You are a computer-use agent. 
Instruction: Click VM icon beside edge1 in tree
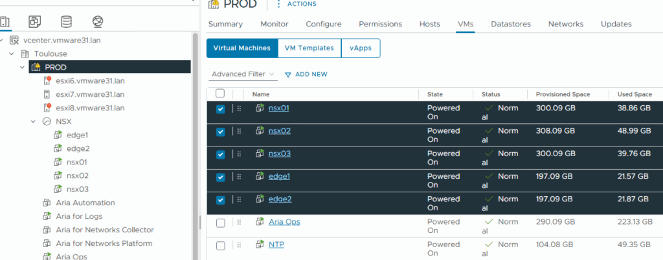pos(58,135)
